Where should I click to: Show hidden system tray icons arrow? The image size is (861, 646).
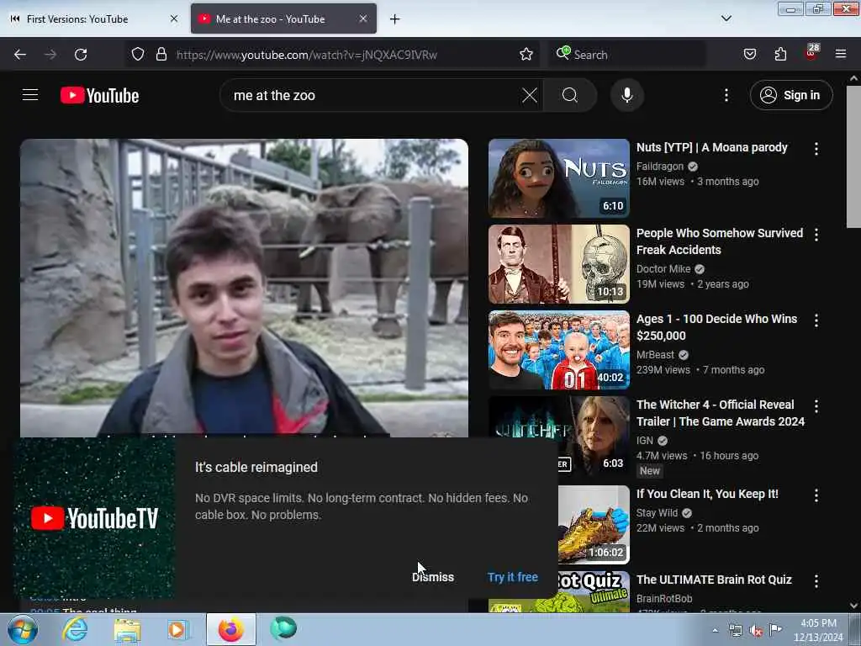(715, 630)
